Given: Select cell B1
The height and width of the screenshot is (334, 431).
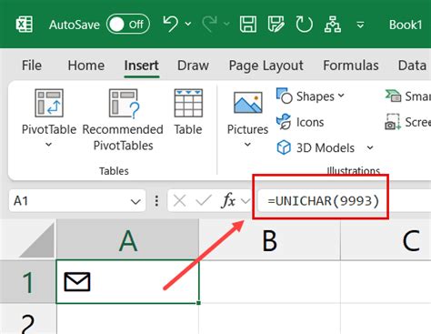Looking at the screenshot, I should 270,282.
